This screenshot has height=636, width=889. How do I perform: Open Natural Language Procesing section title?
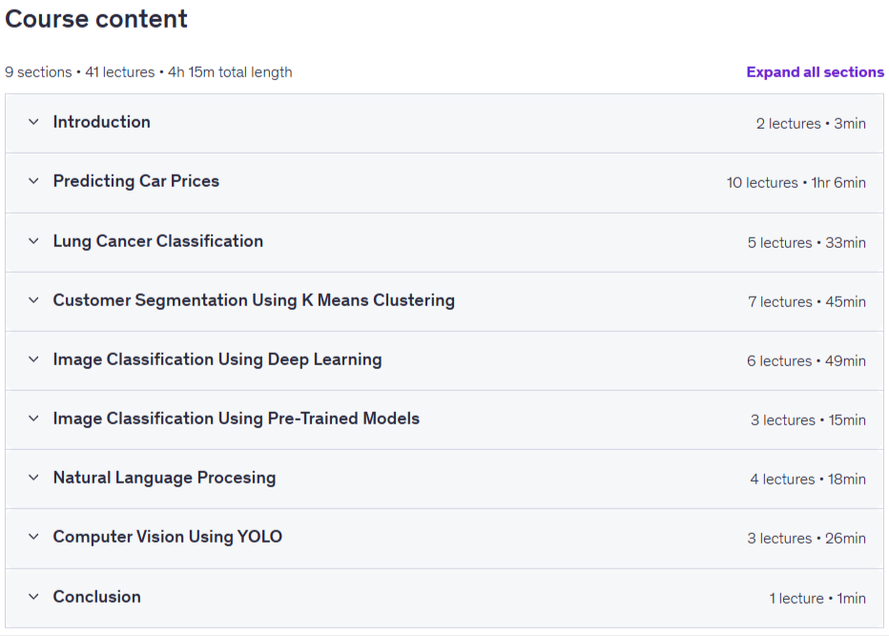click(x=164, y=478)
